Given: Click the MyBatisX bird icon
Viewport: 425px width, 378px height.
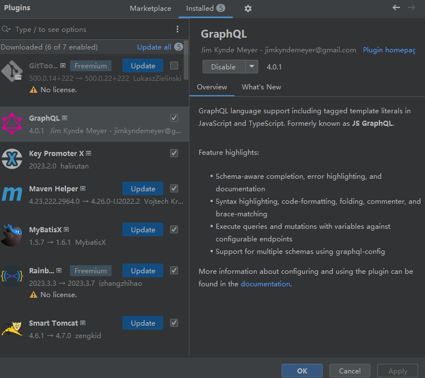Looking at the screenshot, I should 12,235.
